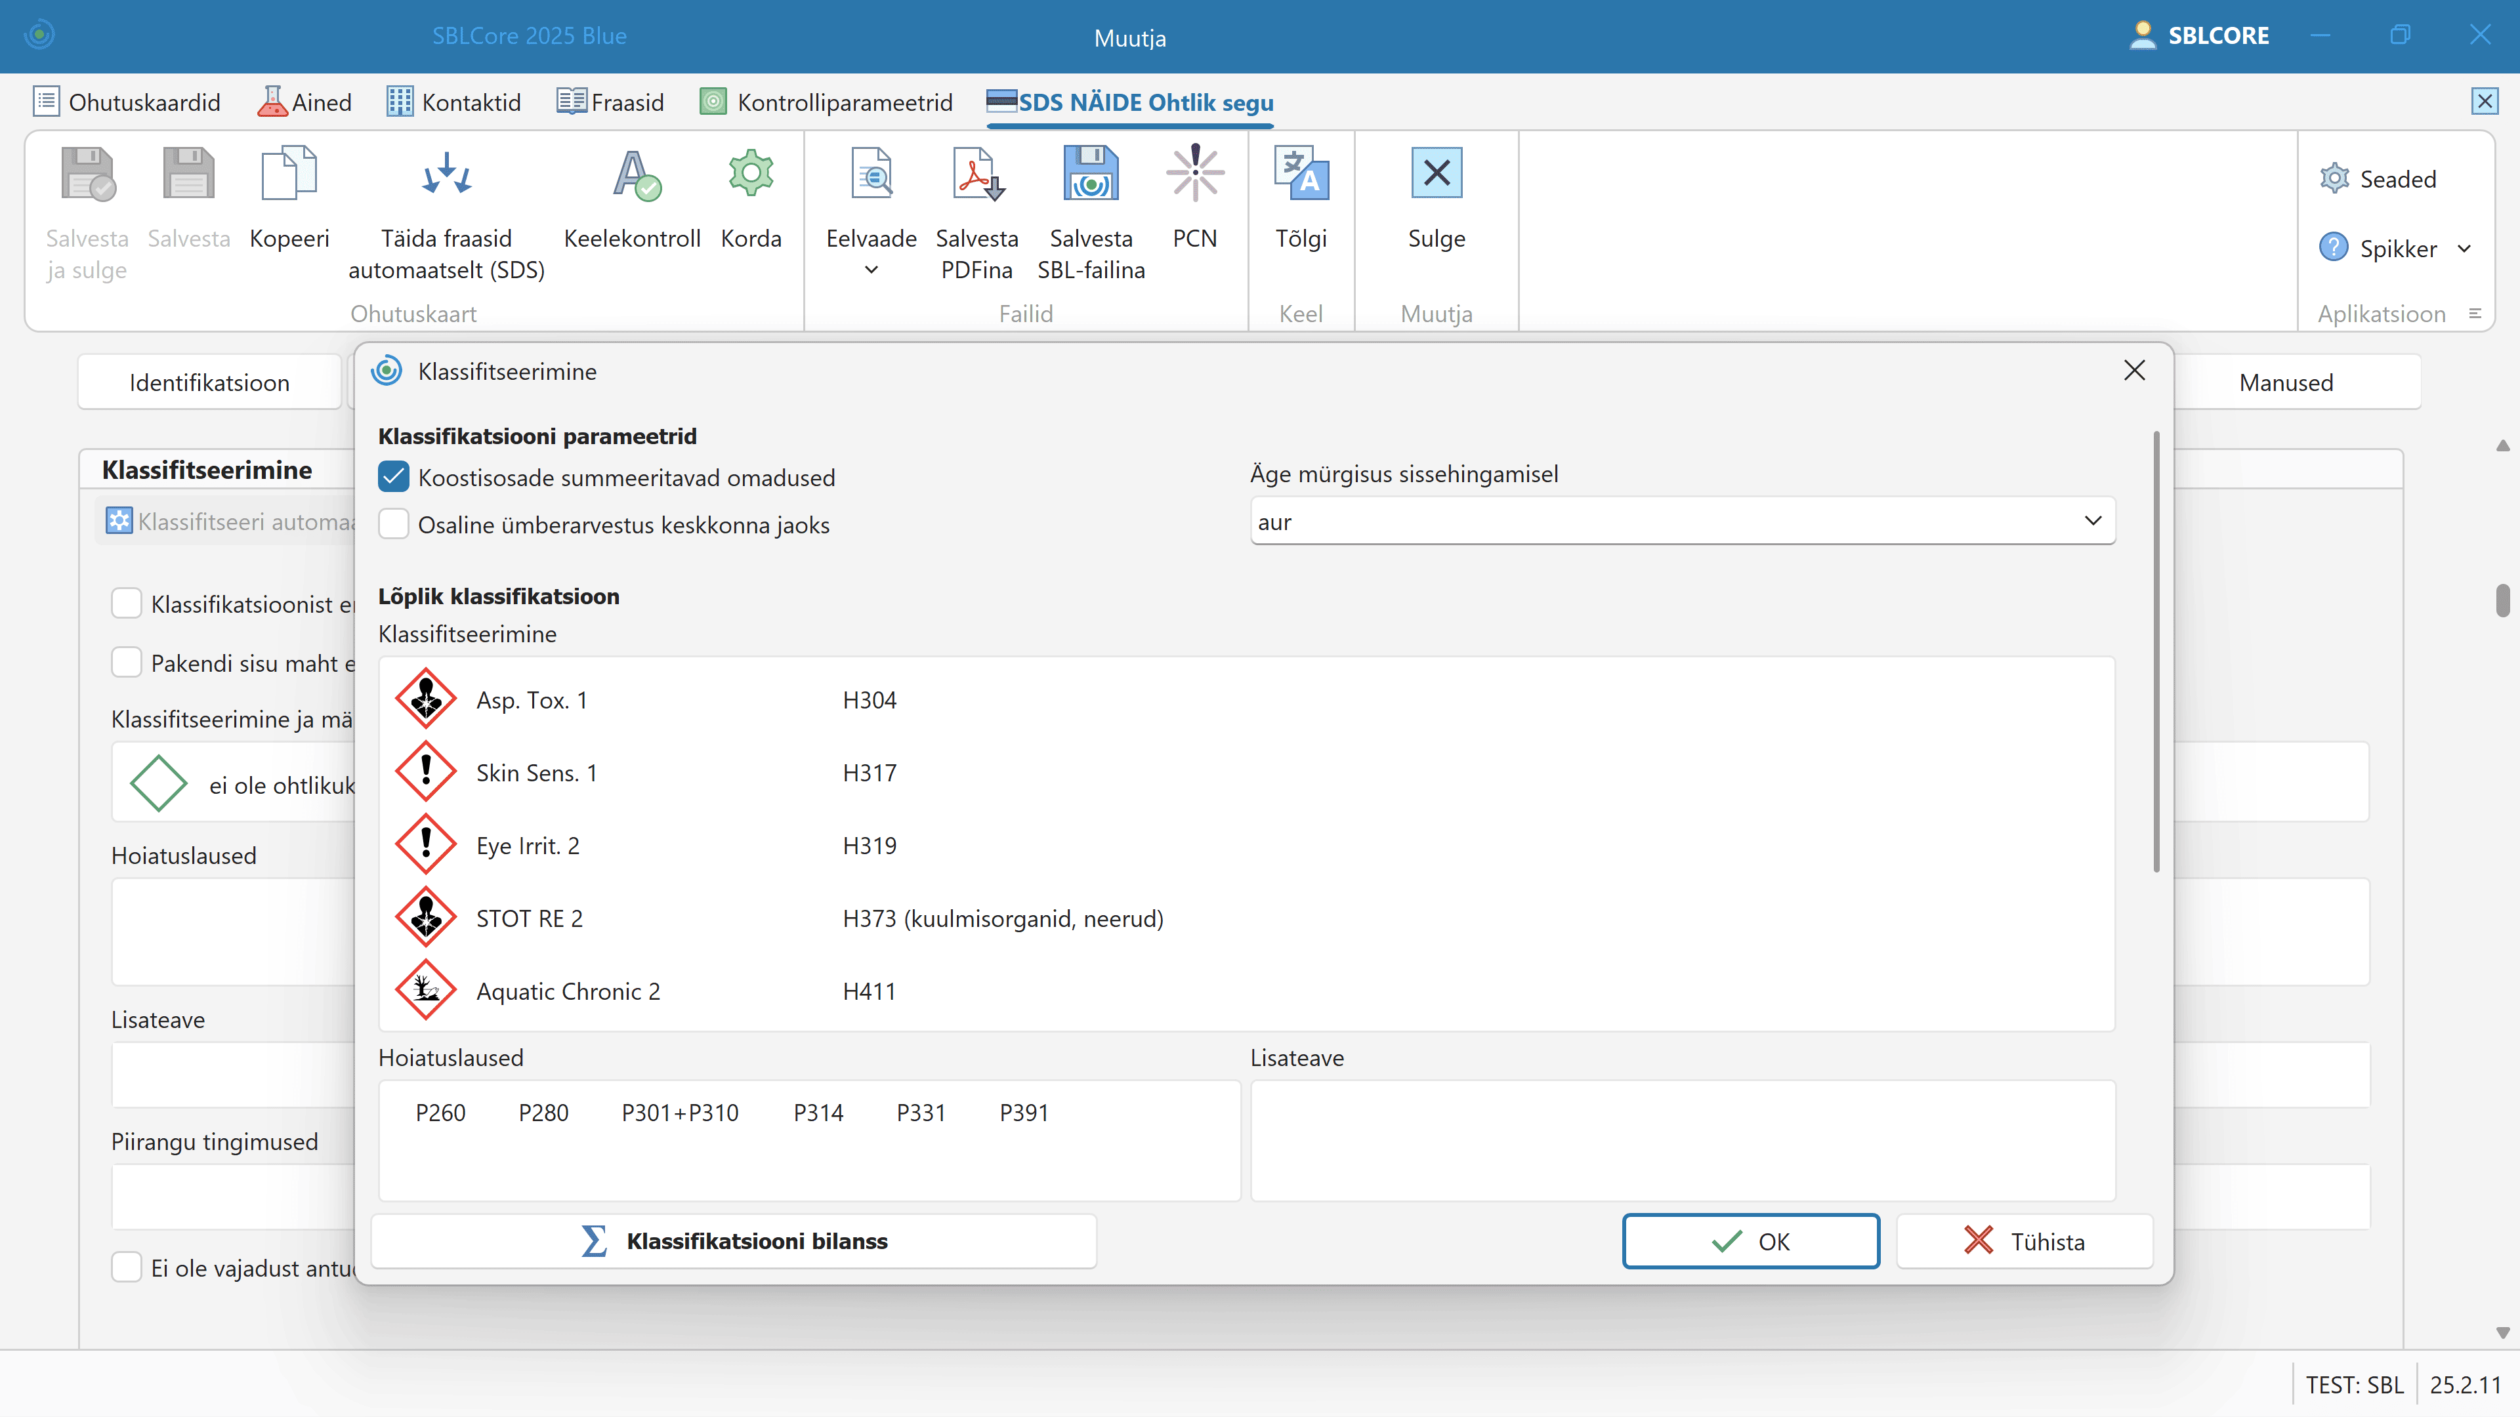Click the Klassifikatsiooni bilanss button
The width and height of the screenshot is (2520, 1417).
click(x=734, y=1241)
